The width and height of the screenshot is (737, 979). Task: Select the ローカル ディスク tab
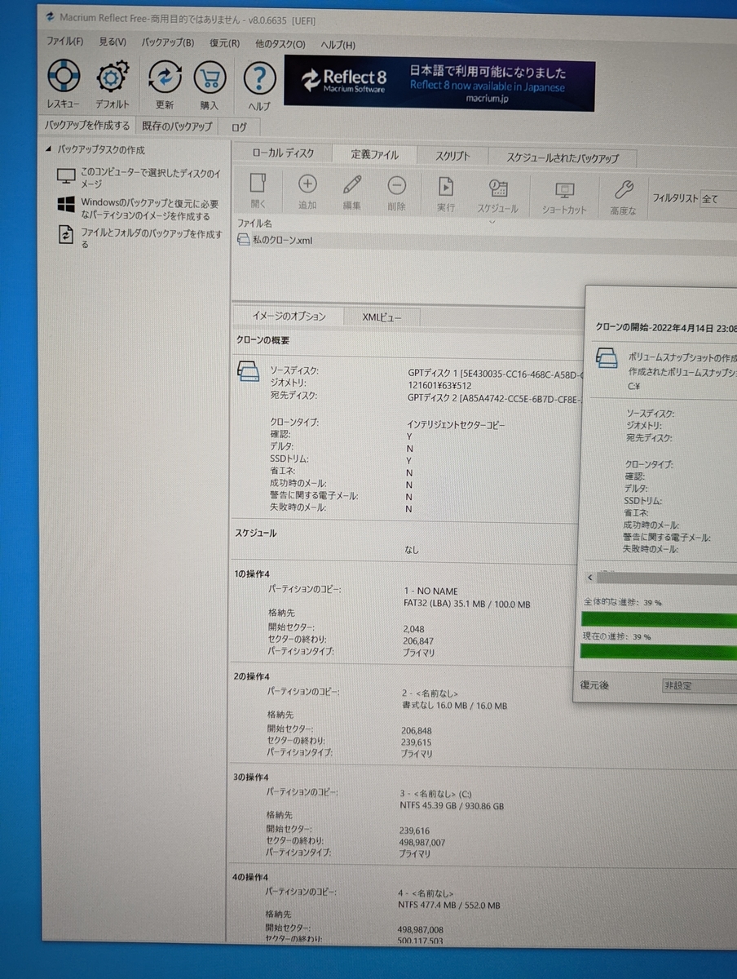tap(283, 153)
